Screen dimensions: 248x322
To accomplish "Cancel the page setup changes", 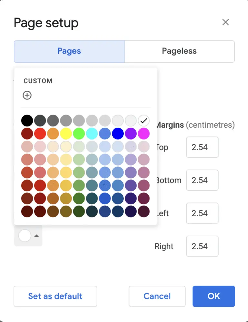I will (157, 296).
